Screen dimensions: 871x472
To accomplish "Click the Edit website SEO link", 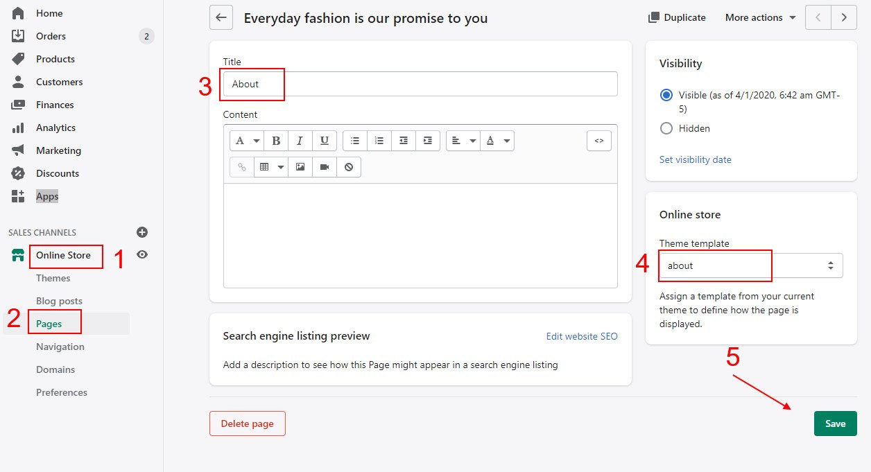I will (582, 336).
